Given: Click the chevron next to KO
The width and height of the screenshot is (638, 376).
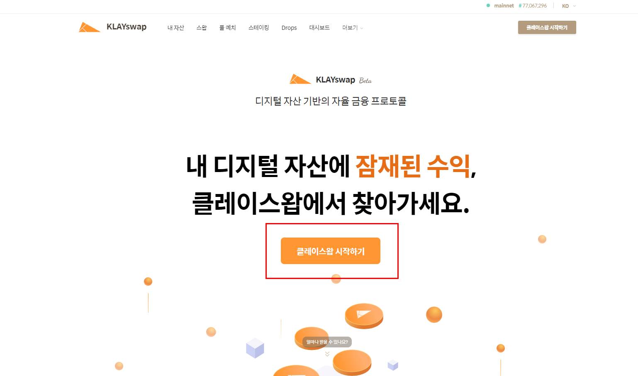Looking at the screenshot, I should pyautogui.click(x=575, y=6).
